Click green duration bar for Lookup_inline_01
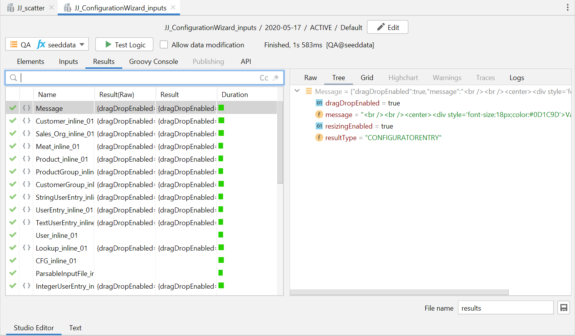This screenshot has width=575, height=336. 221,248
